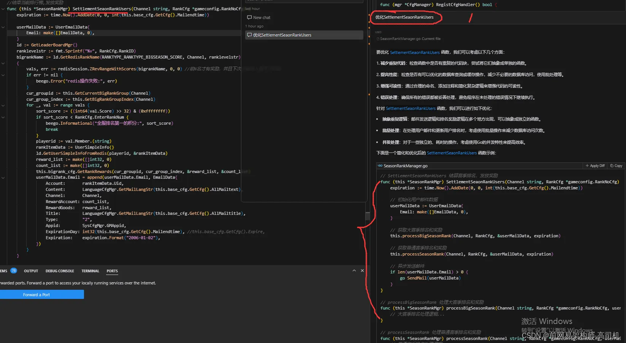Close the bottom panel with the X icon

tap(362, 270)
